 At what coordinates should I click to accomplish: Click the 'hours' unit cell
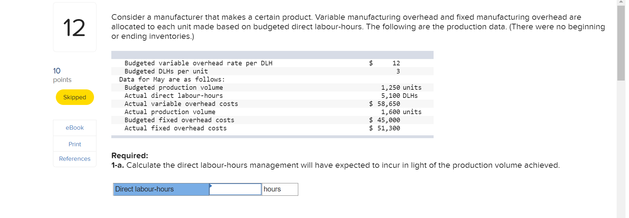[280, 189]
